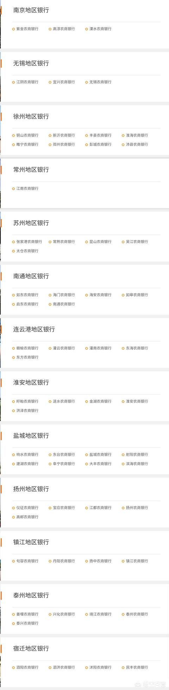Select 江南农商银行 under 常州地区银行

click(27, 189)
